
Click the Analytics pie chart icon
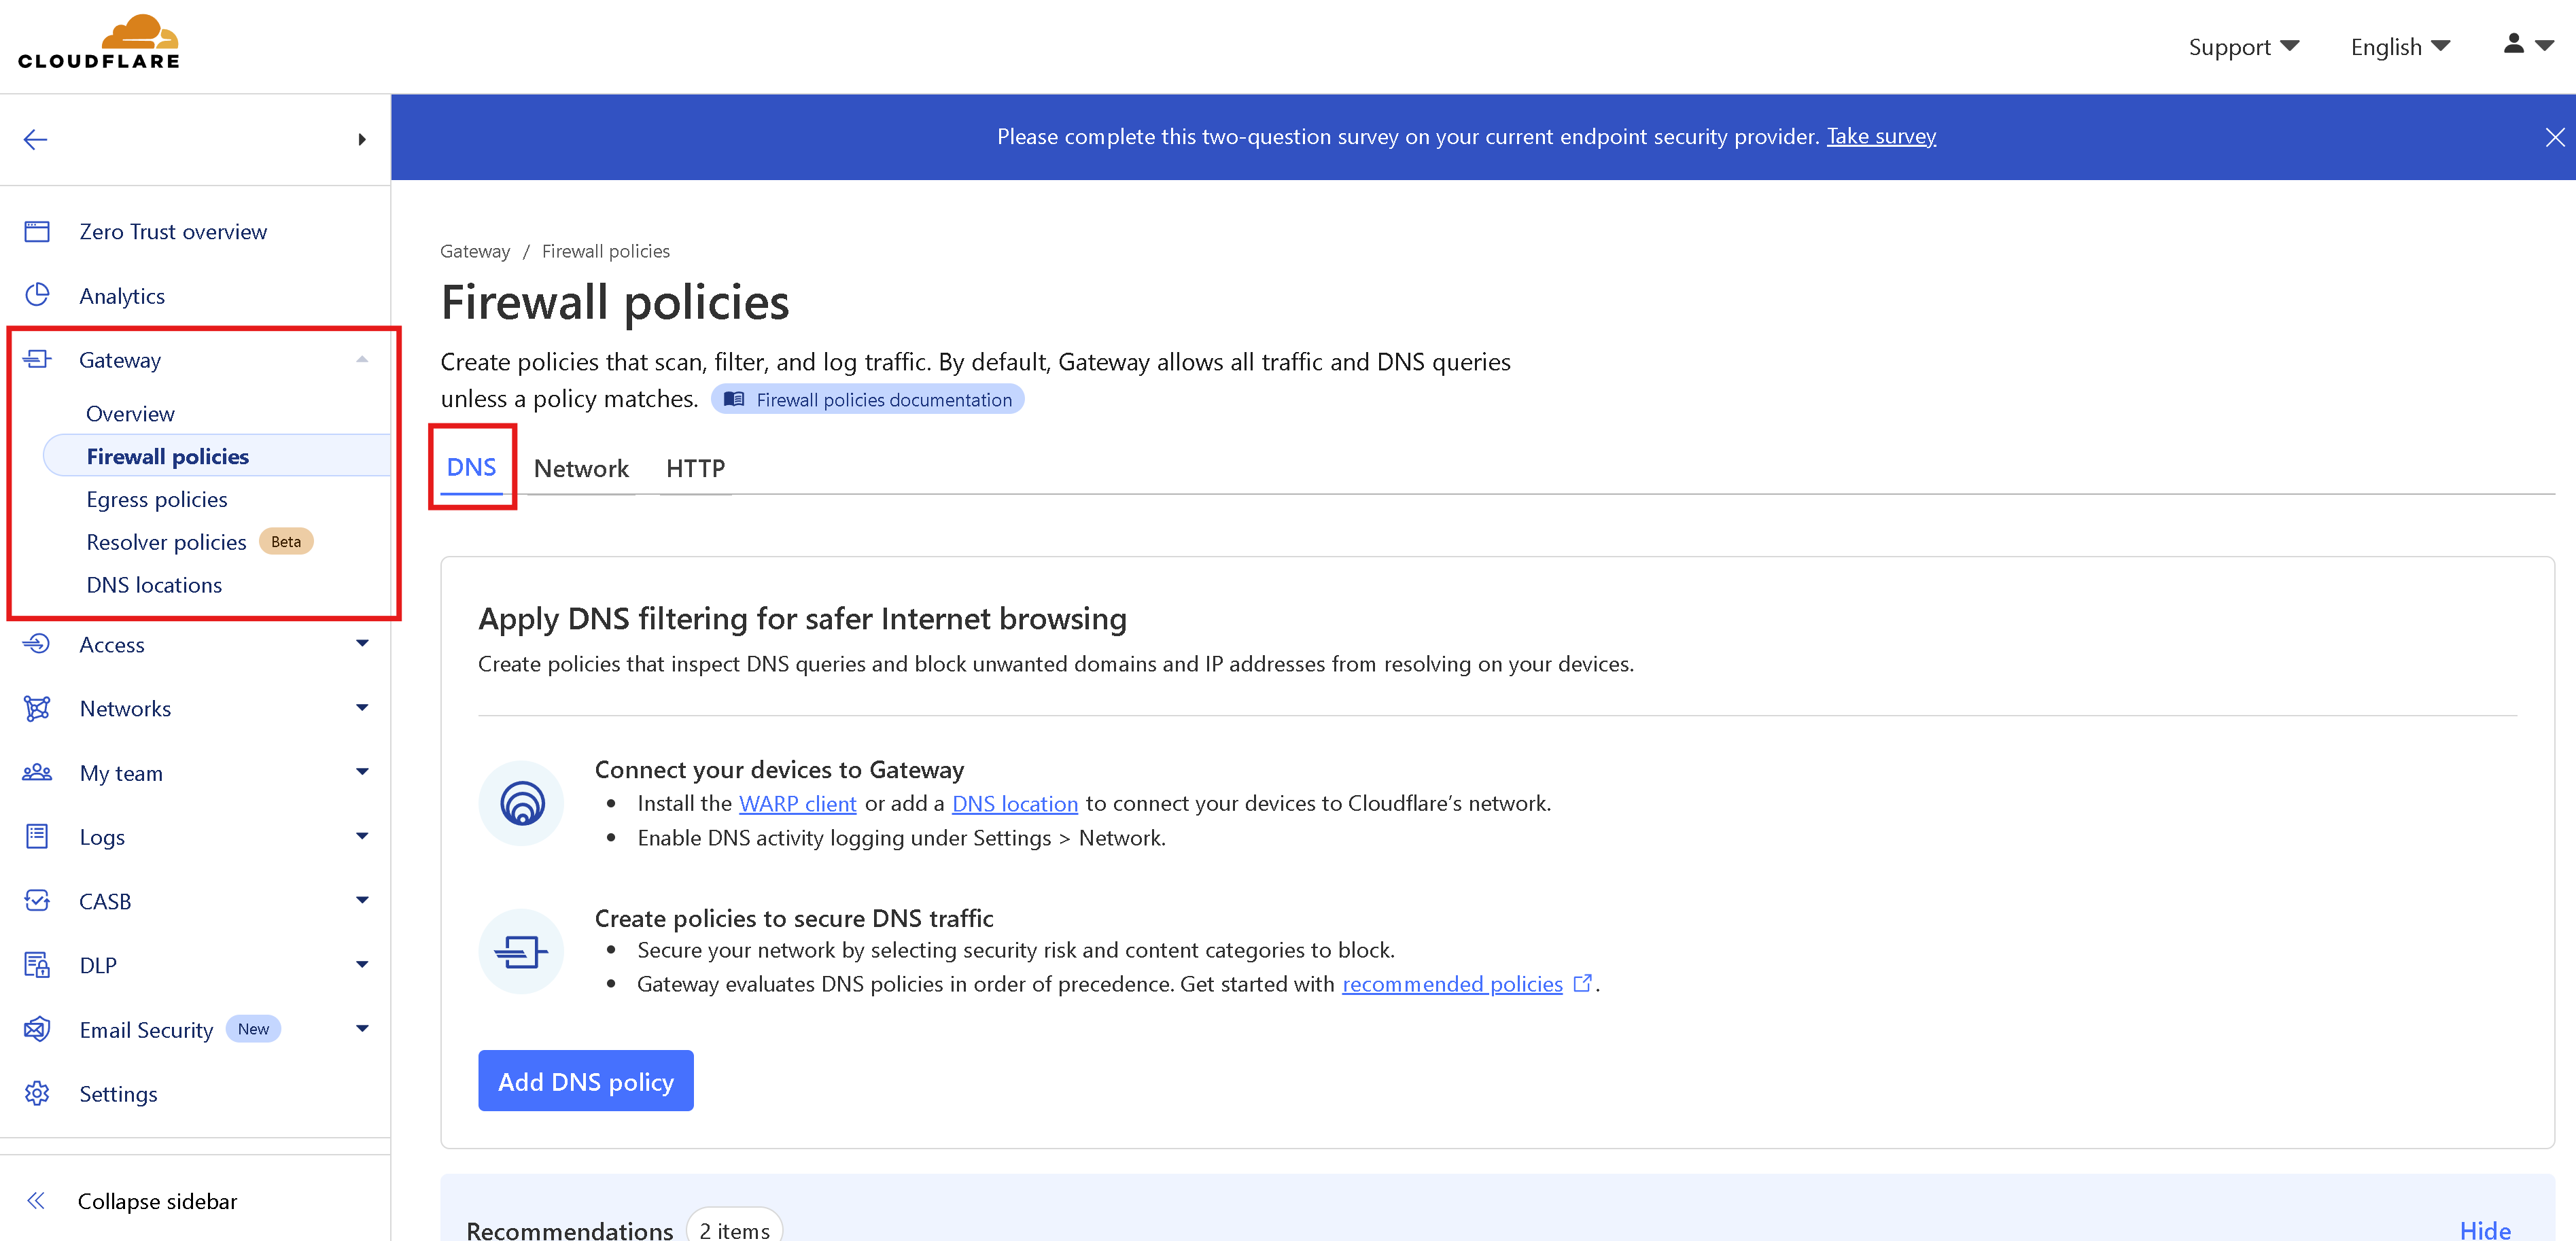point(37,295)
